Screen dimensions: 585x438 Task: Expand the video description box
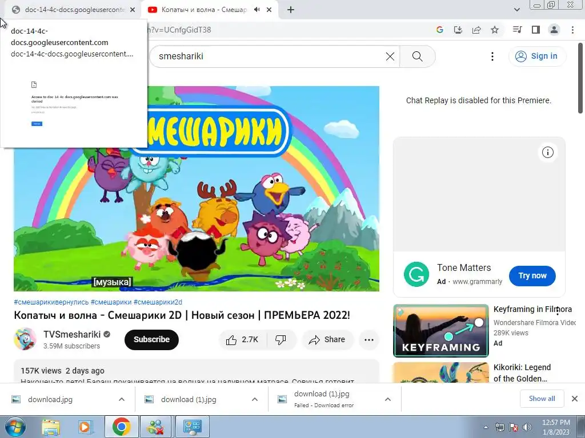click(197, 372)
